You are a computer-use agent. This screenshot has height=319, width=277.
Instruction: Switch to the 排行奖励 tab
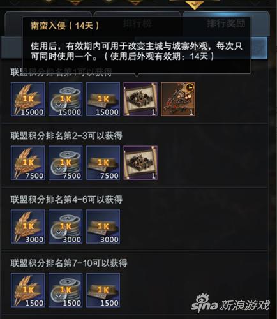pos(226,24)
